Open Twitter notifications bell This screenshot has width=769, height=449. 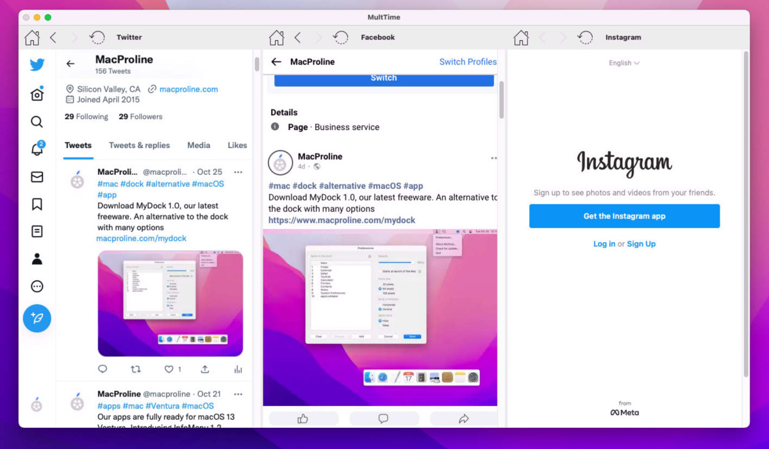coord(37,149)
